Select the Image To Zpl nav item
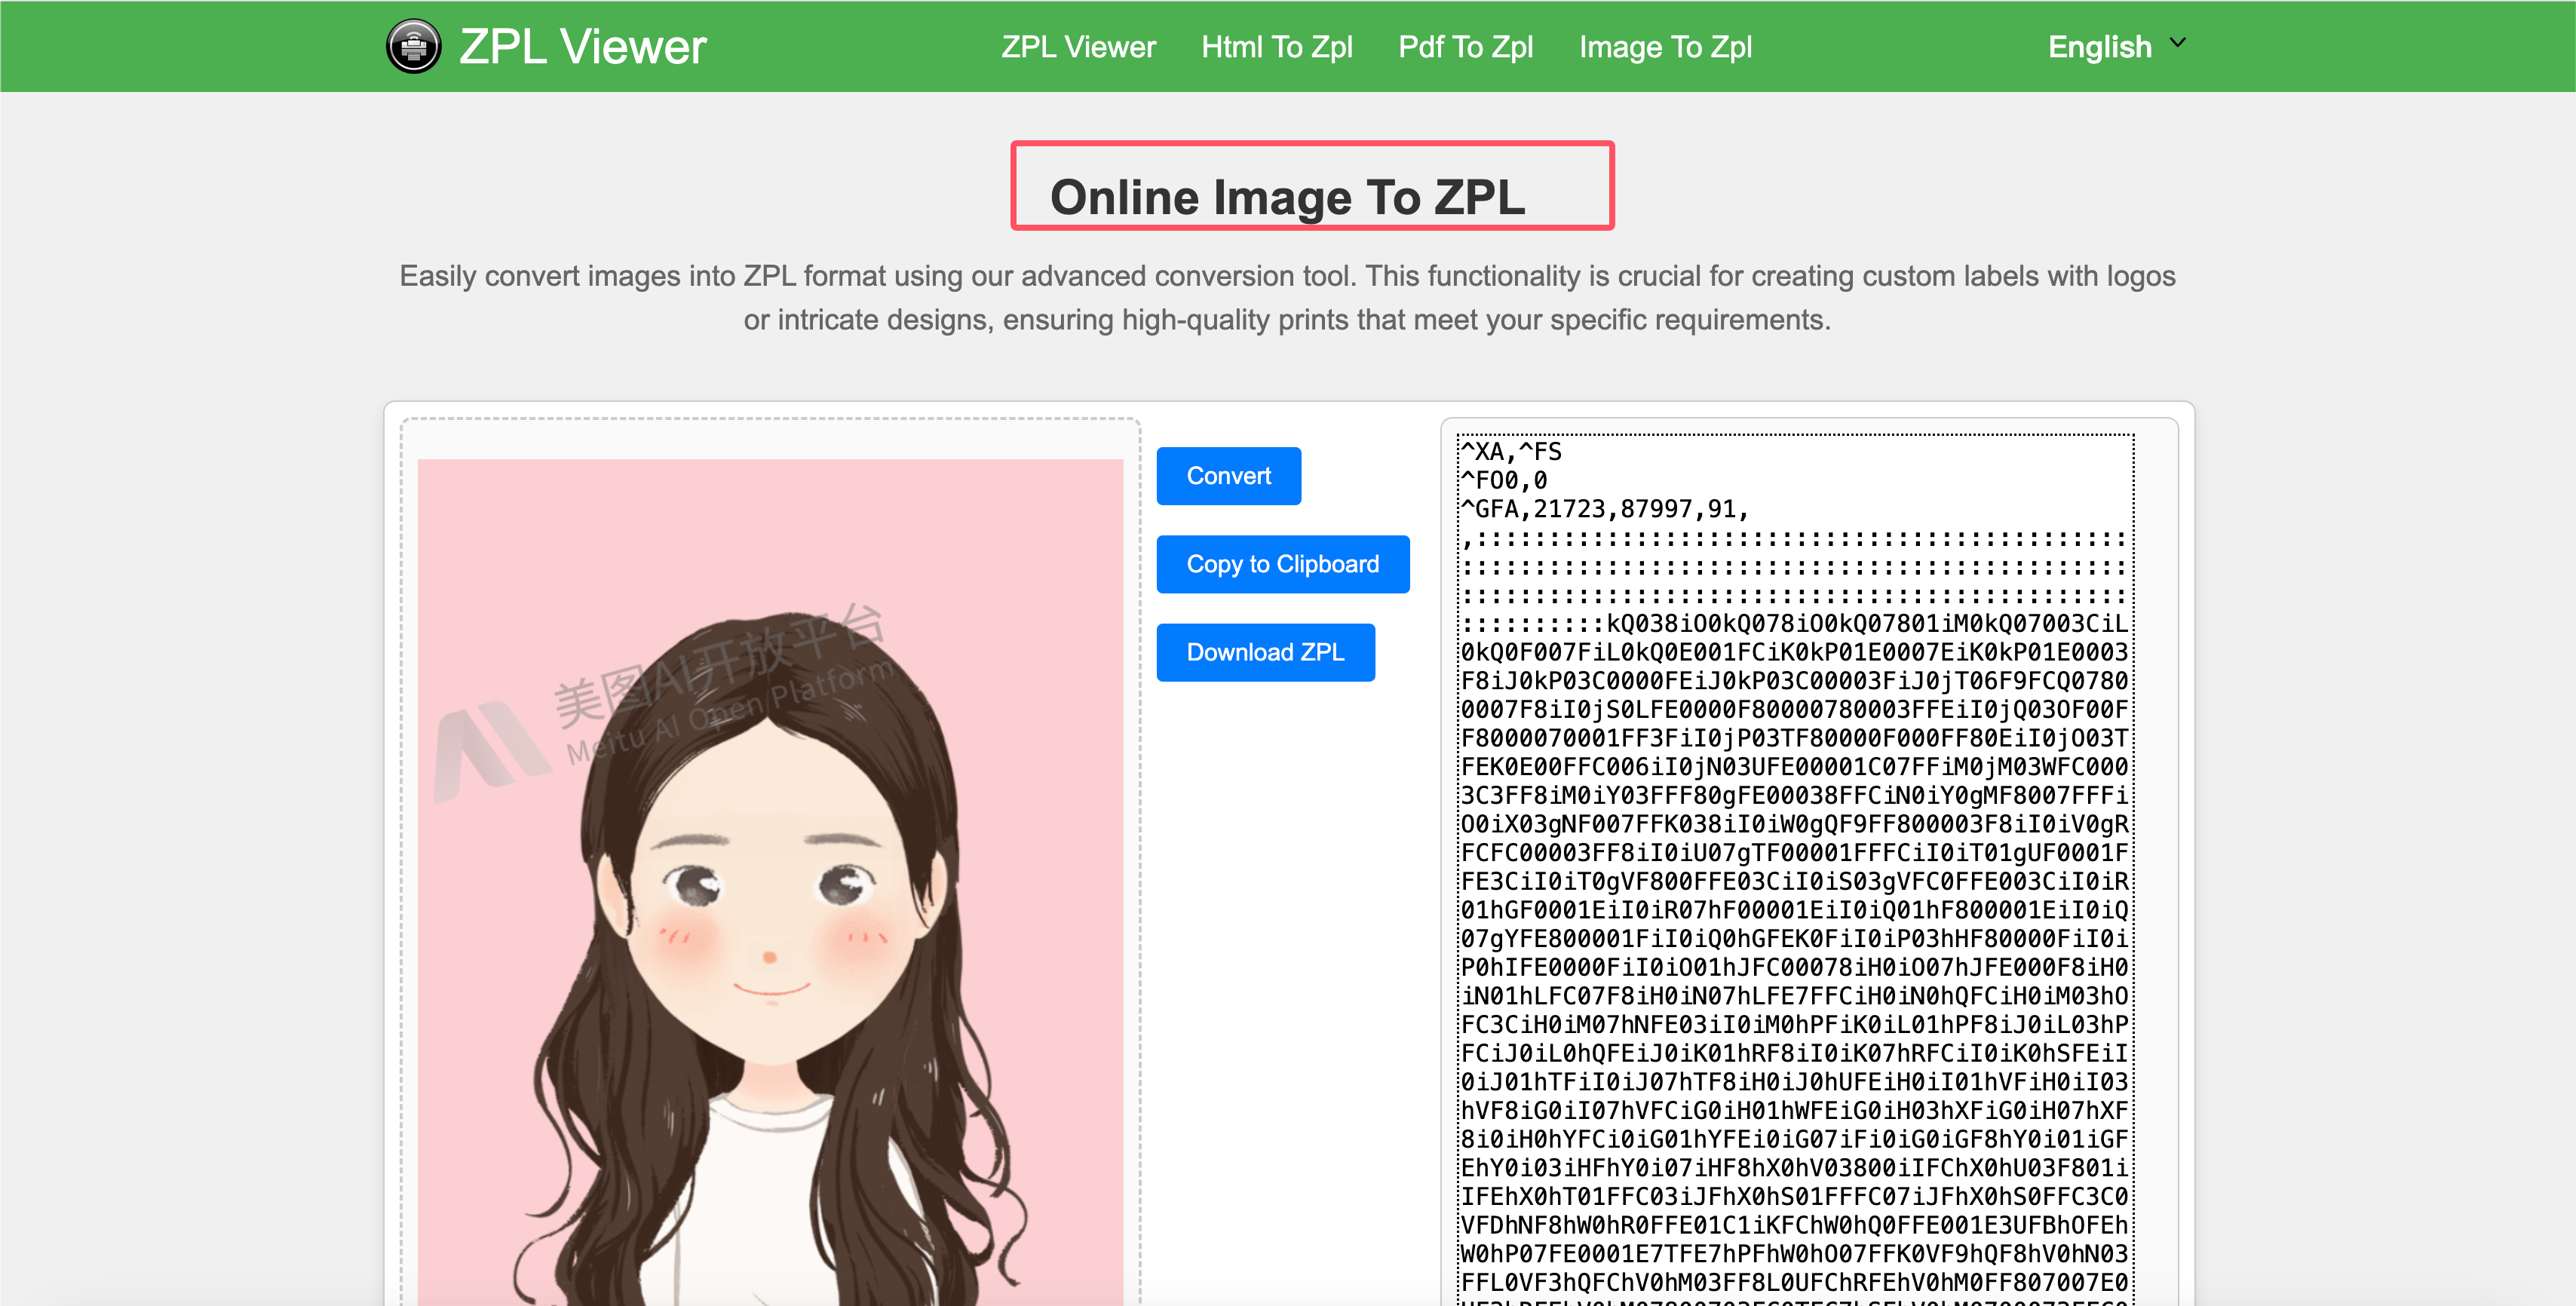The height and width of the screenshot is (1306, 2576). pos(1665,47)
